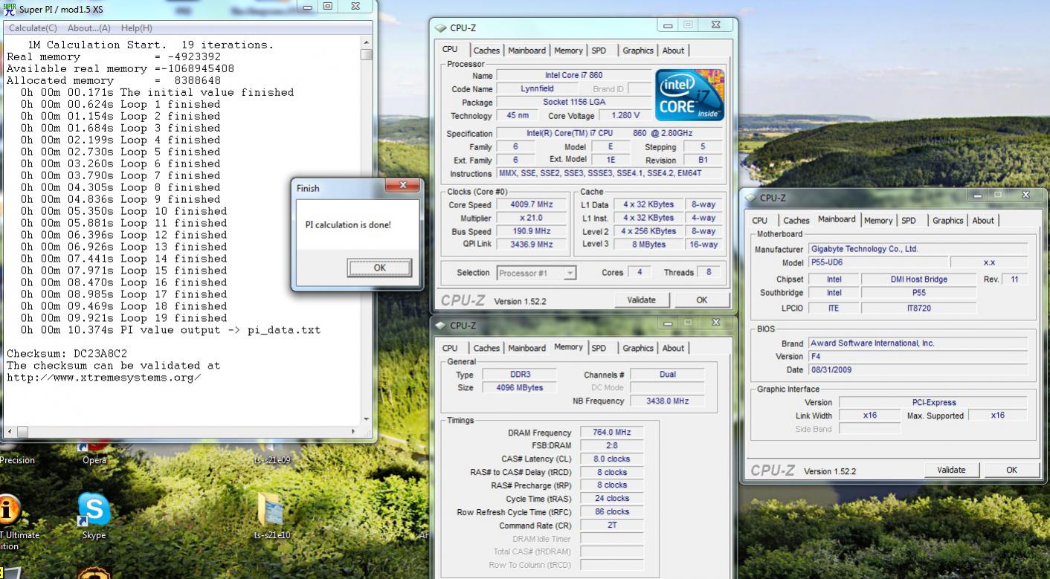Open the Ultimate Edition info icon shortcut
Image resolution: width=1050 pixels, height=579 pixels.
click(x=9, y=510)
